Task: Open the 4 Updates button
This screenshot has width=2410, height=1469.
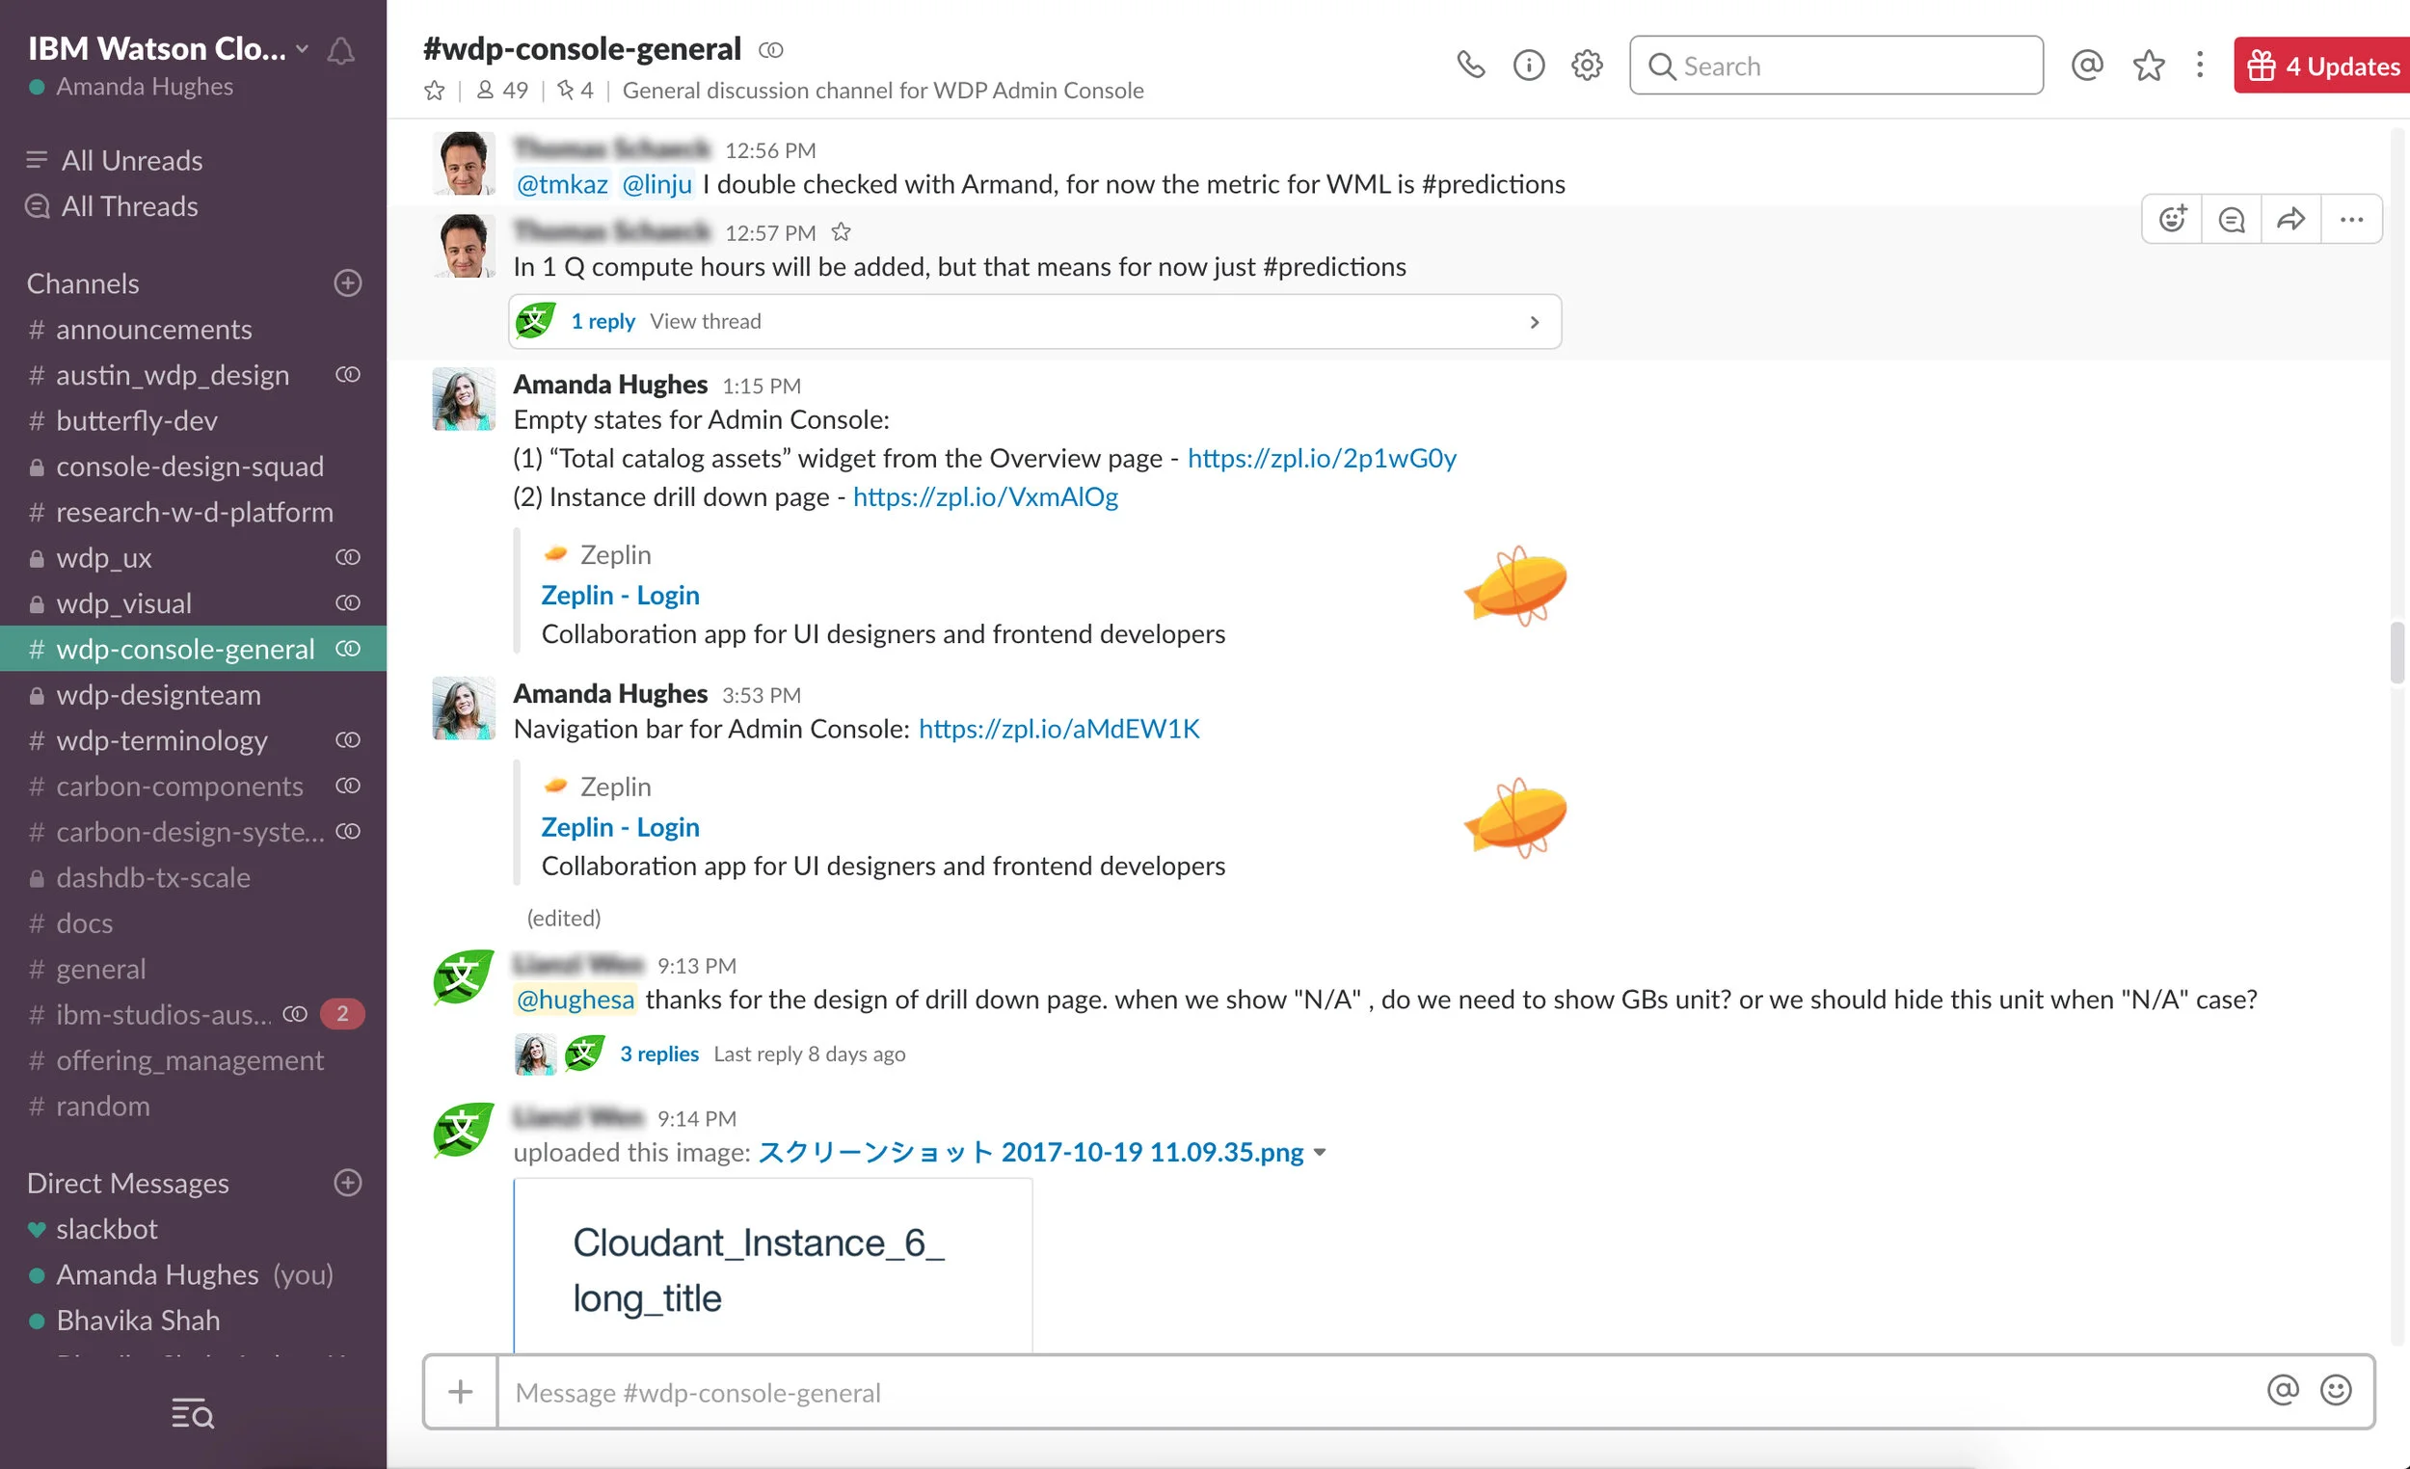Action: (x=2321, y=66)
